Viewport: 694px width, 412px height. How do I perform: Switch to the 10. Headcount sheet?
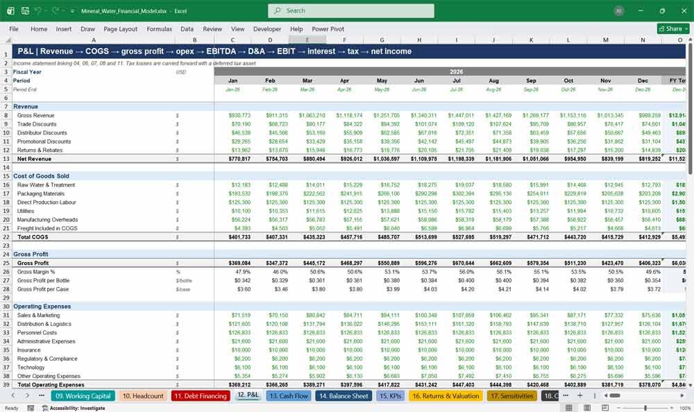click(x=142, y=396)
